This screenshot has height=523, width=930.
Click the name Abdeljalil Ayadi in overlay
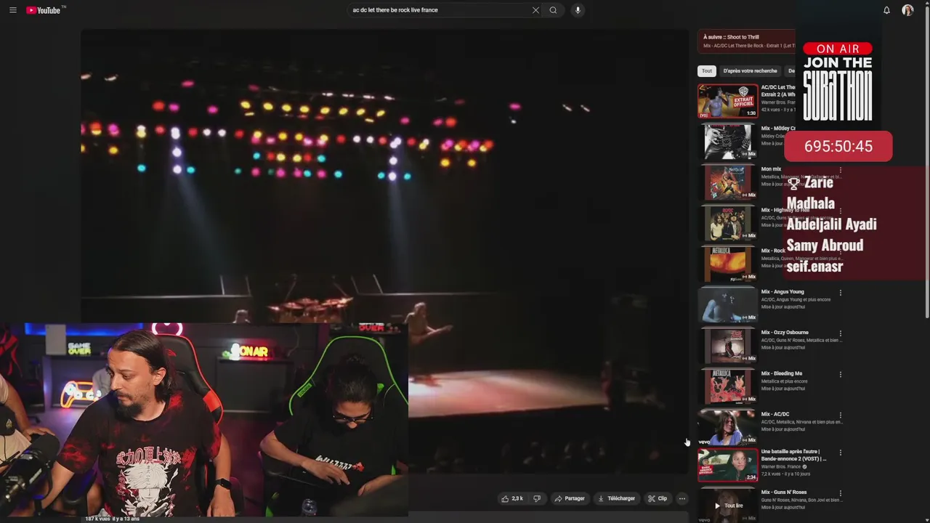click(x=832, y=224)
